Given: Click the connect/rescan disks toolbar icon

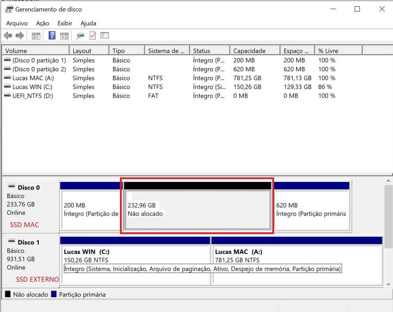Looking at the screenshot, I should click(x=80, y=36).
